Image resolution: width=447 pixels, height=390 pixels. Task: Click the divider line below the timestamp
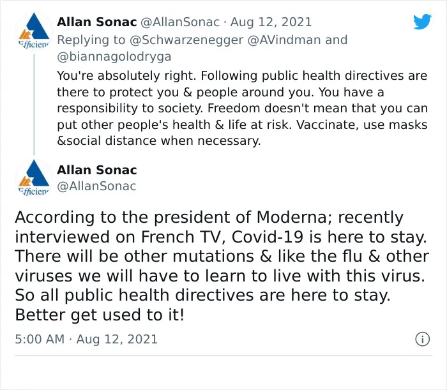223,356
